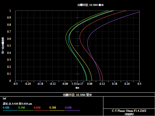Click the pupil radius header in lower panel

click(77, 95)
